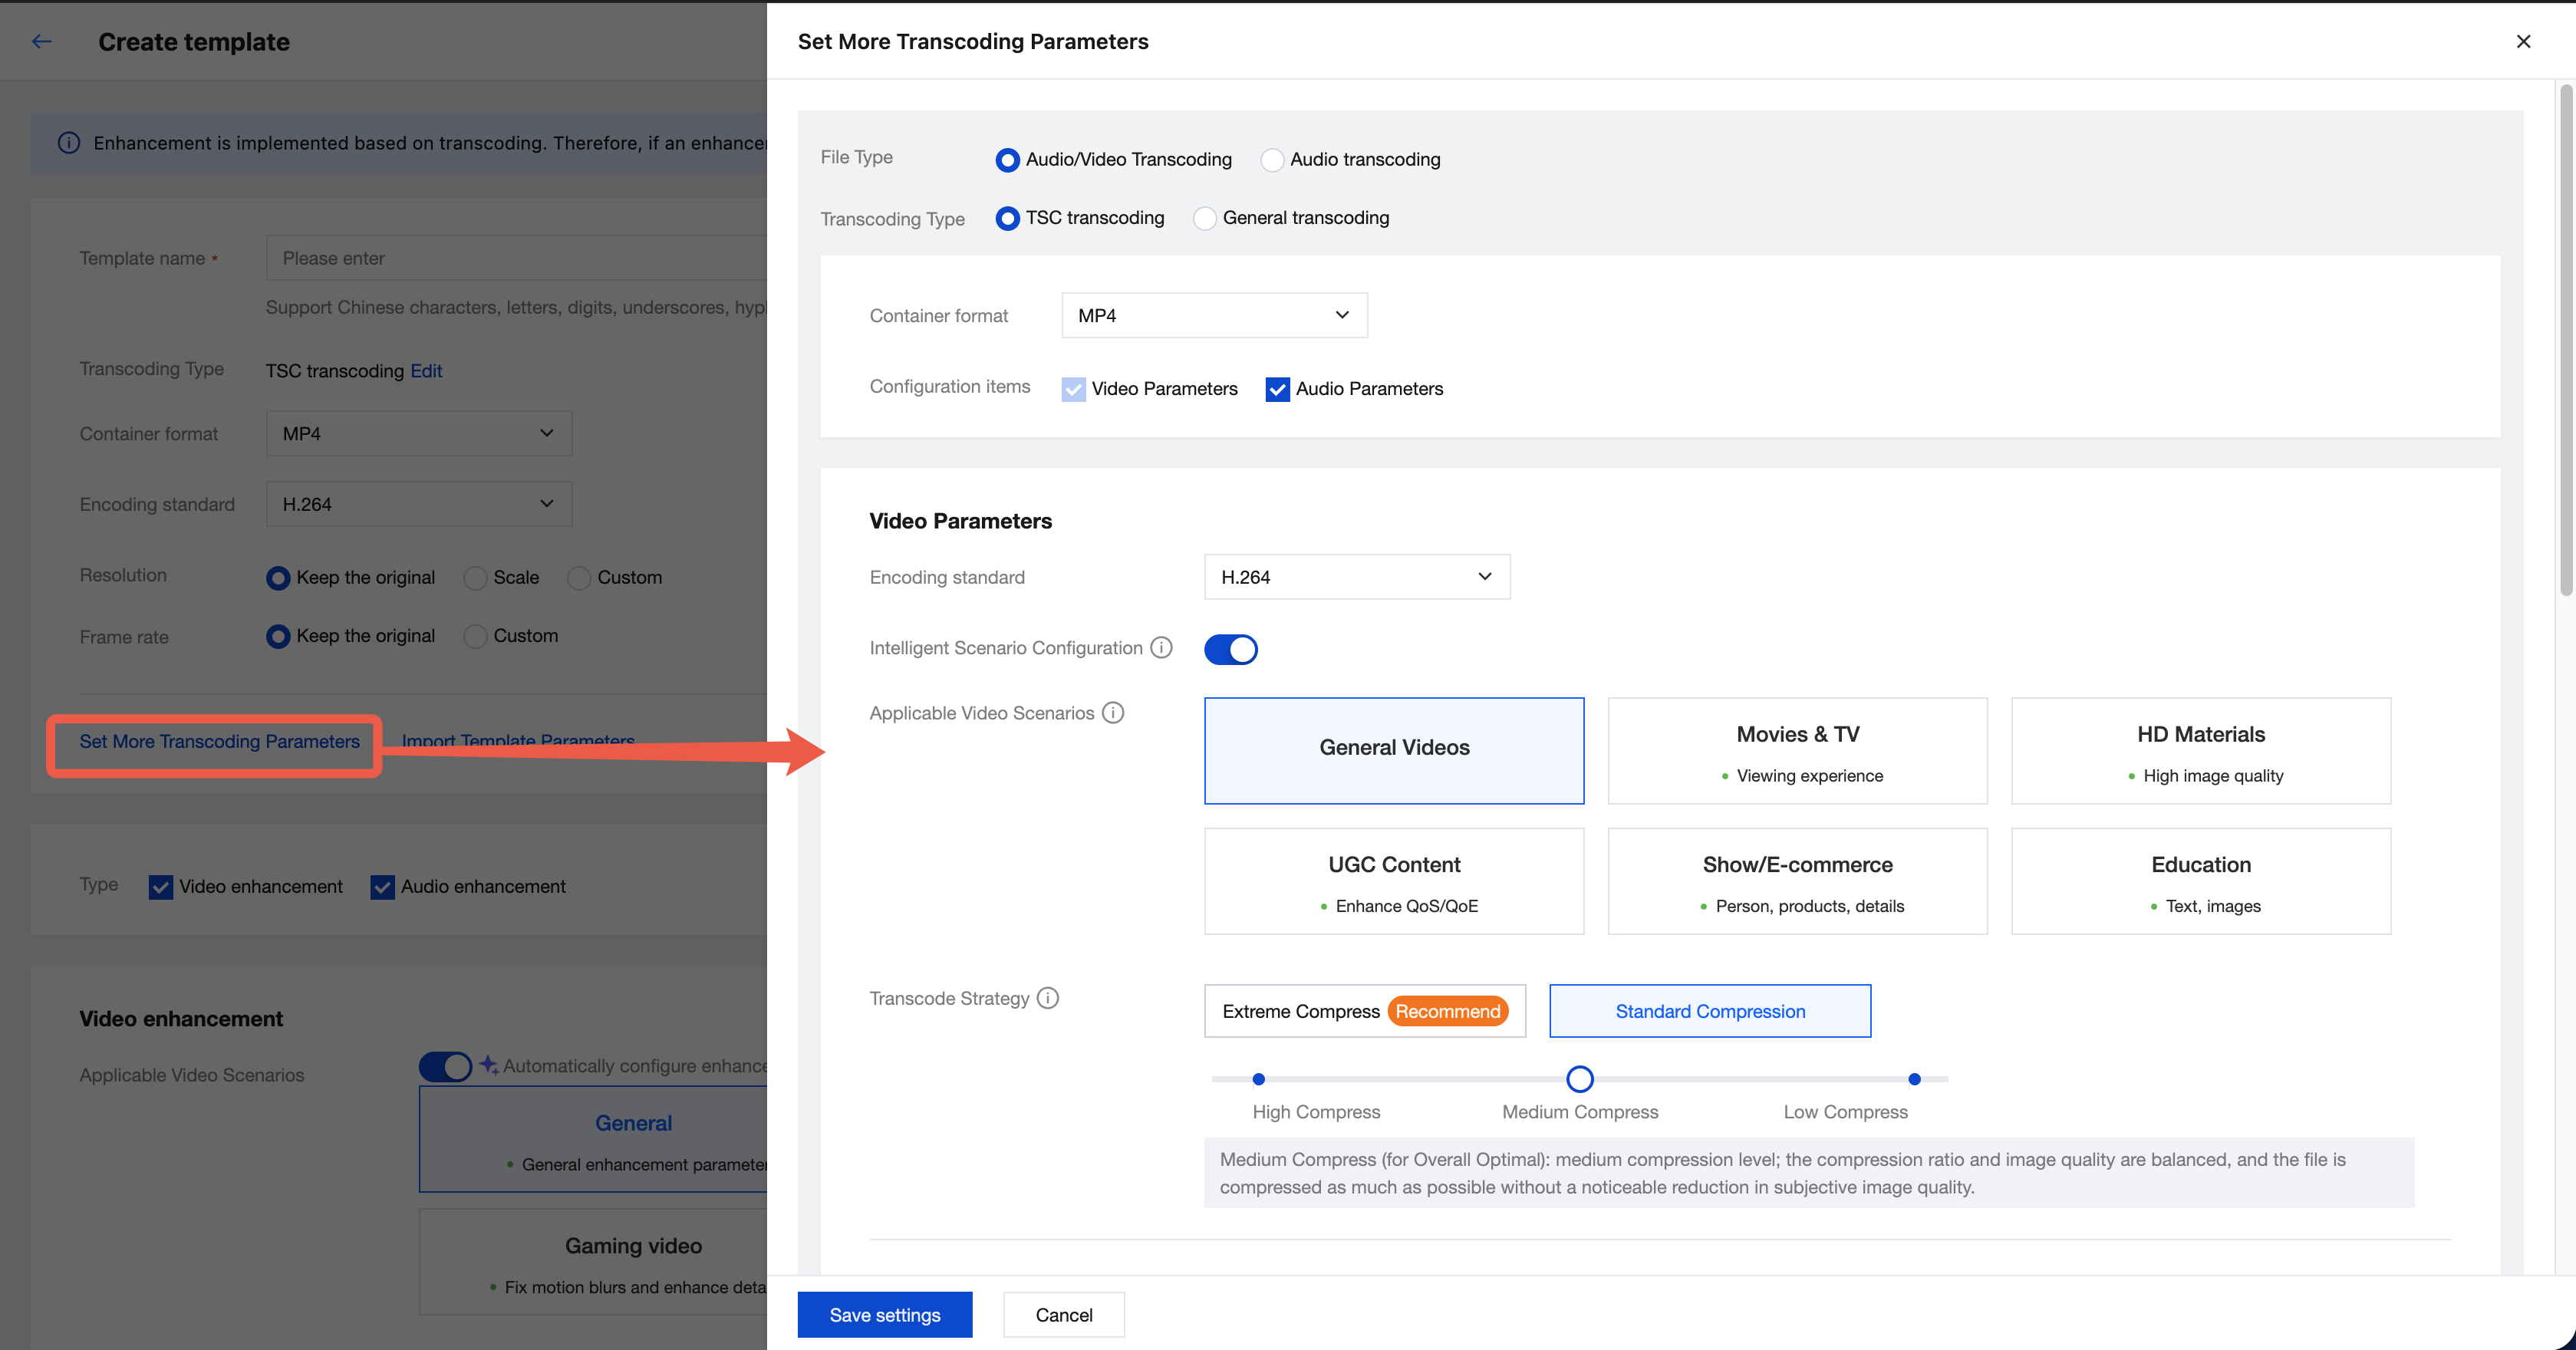Click the Save settings button
Image resolution: width=2576 pixels, height=1350 pixels.
(x=884, y=1314)
